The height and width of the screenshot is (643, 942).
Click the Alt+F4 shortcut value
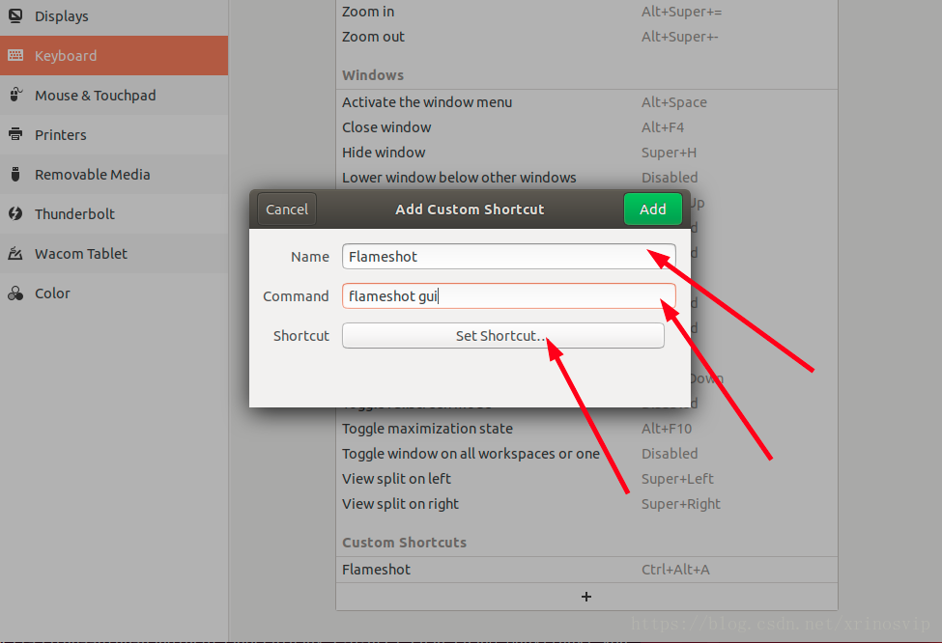tap(663, 127)
